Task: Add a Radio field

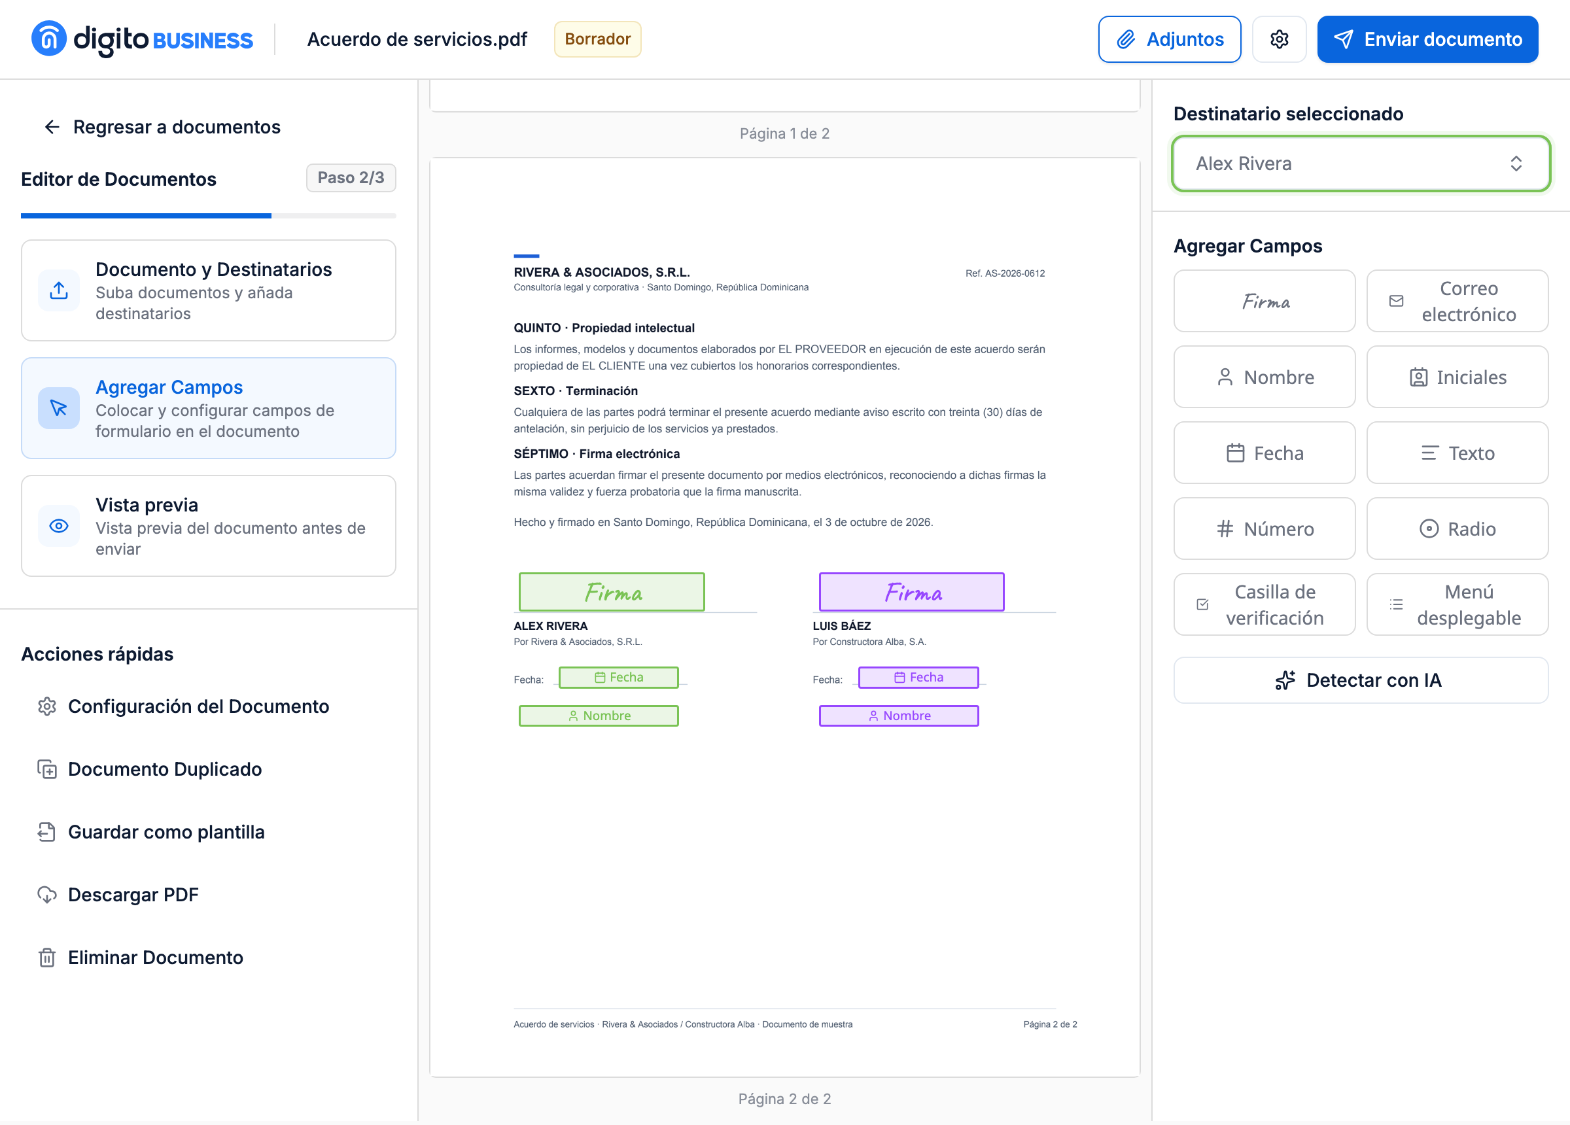Action: point(1457,529)
